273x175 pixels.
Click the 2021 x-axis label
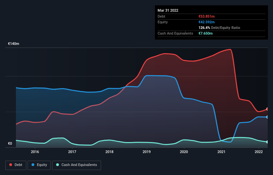tap(221, 152)
